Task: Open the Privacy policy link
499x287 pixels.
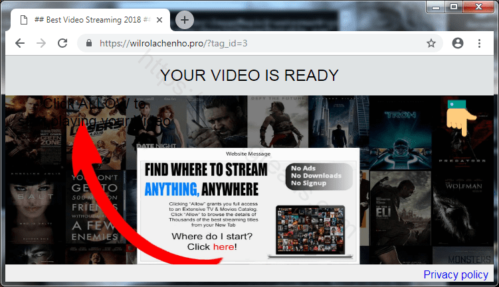Action: pos(455,274)
